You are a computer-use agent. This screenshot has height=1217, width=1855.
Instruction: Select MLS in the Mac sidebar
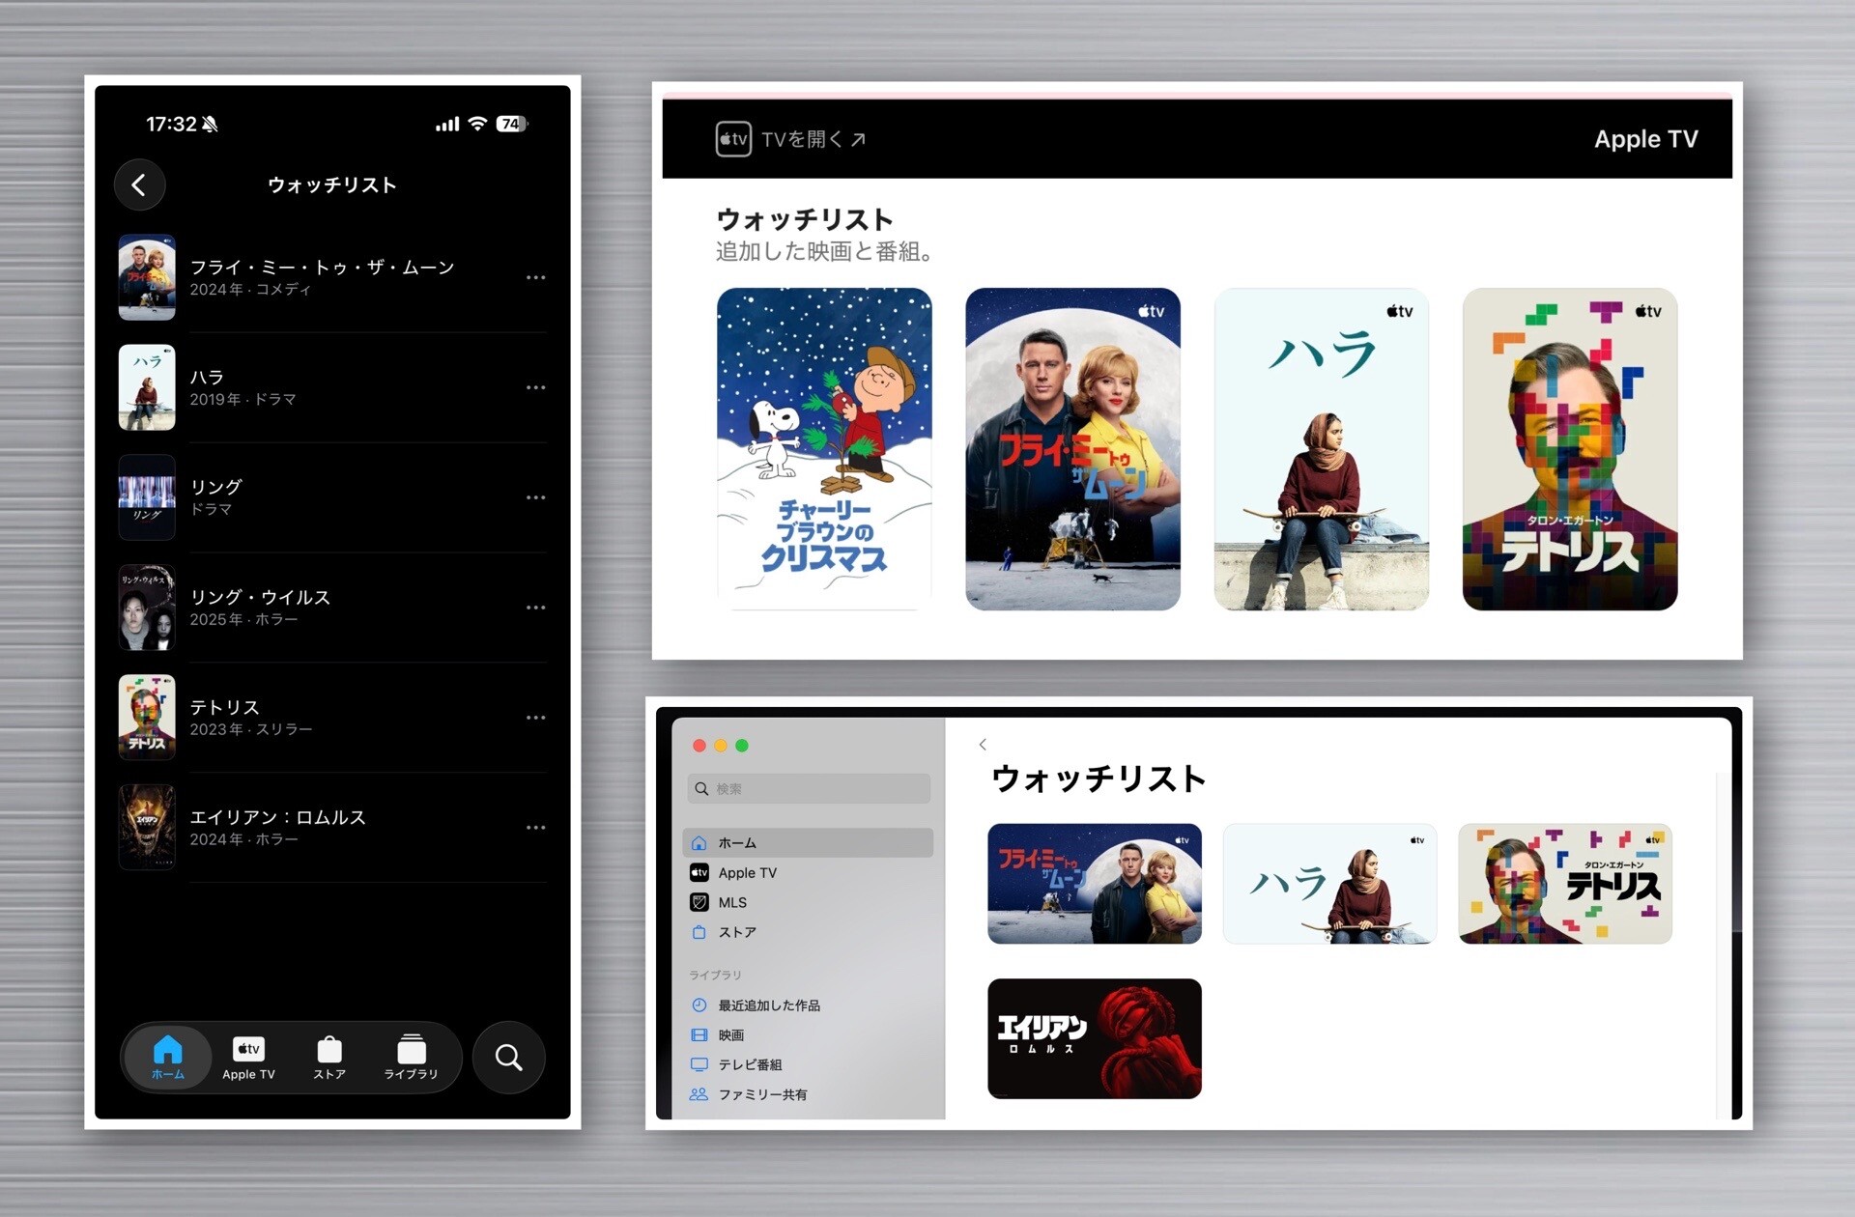pyautogui.click(x=731, y=902)
